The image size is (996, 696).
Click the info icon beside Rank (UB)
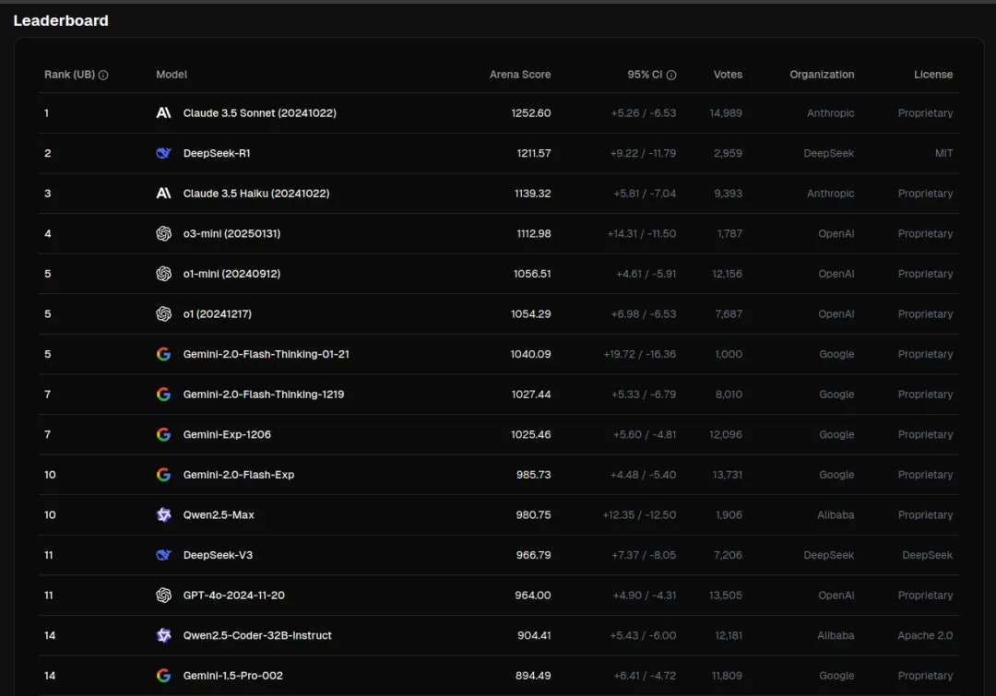tap(103, 75)
